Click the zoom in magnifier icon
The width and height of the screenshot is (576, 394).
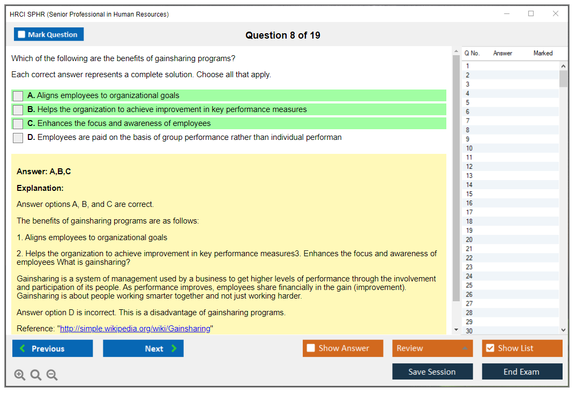20,375
